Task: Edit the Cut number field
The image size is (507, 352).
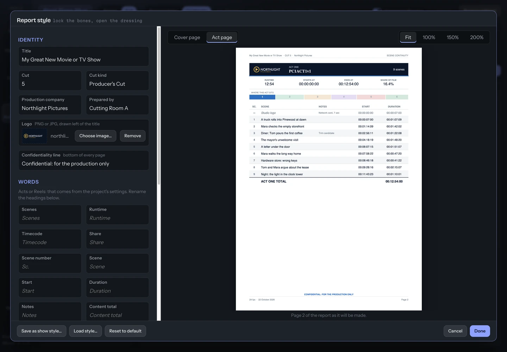Action: coord(50,81)
